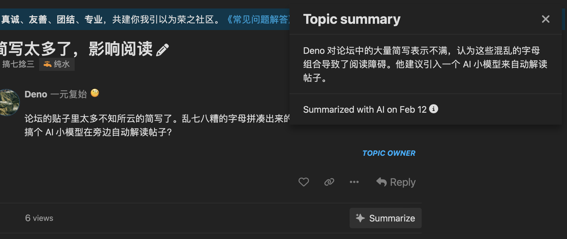Click the topic title text
Screen dimensions: 567x239
[77, 49]
